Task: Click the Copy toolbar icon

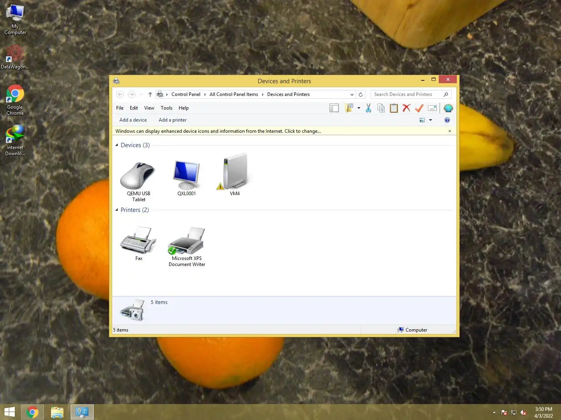Action: [381, 108]
